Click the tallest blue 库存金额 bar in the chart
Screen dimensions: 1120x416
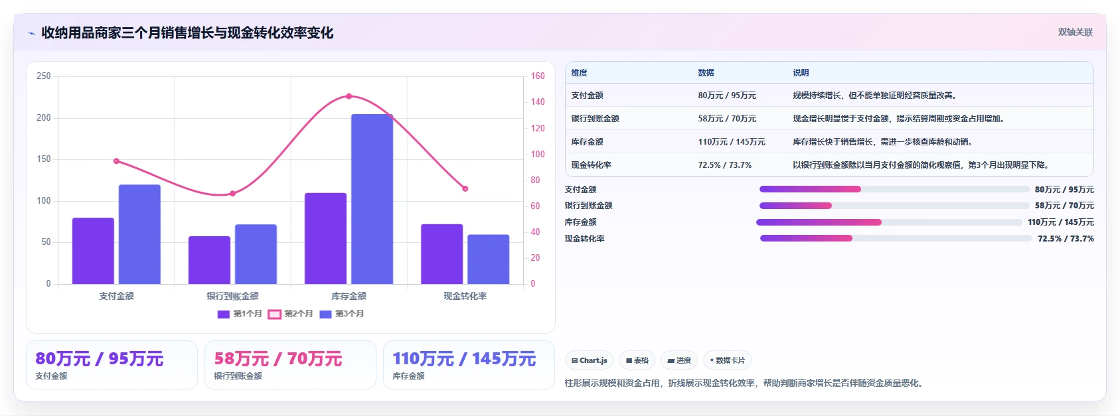pos(372,199)
